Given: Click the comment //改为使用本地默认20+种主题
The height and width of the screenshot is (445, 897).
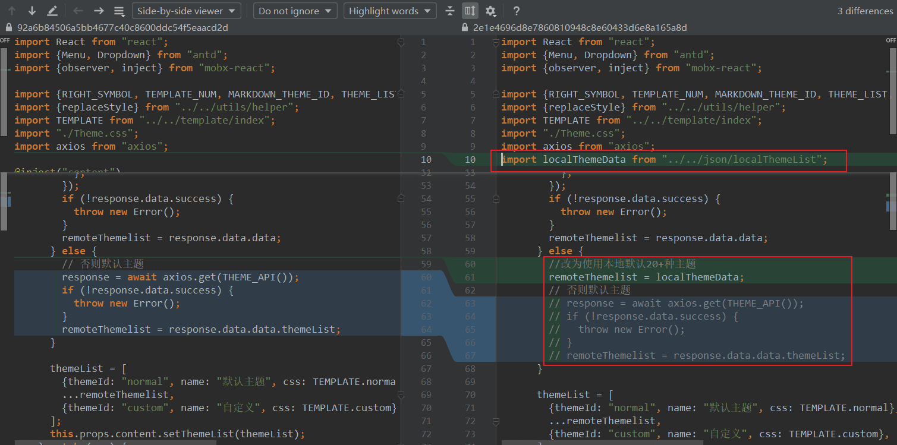Looking at the screenshot, I should tap(622, 264).
